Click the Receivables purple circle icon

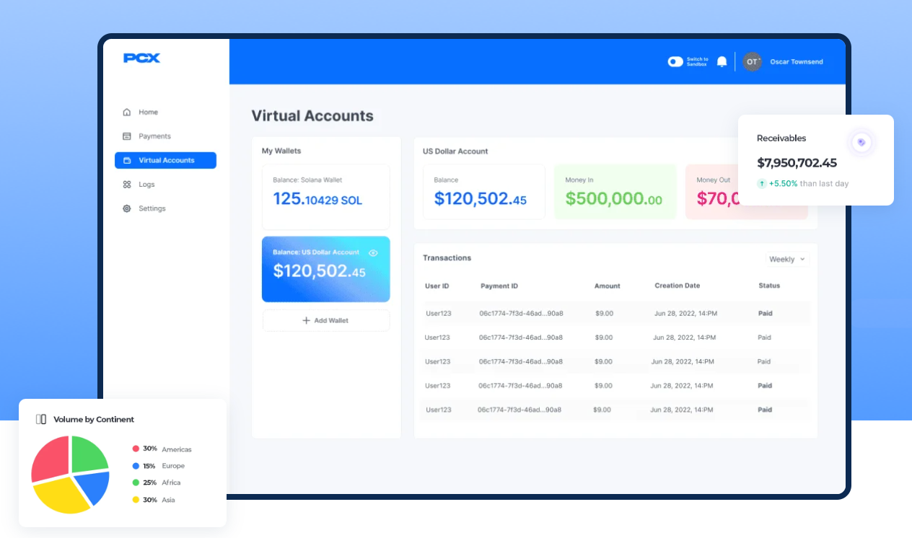tap(861, 142)
